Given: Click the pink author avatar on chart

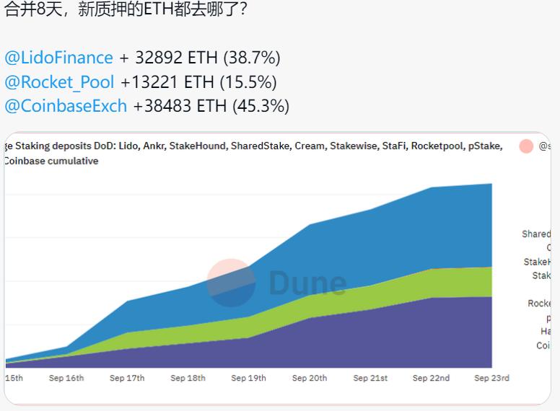Looking at the screenshot, I should coord(526,146).
